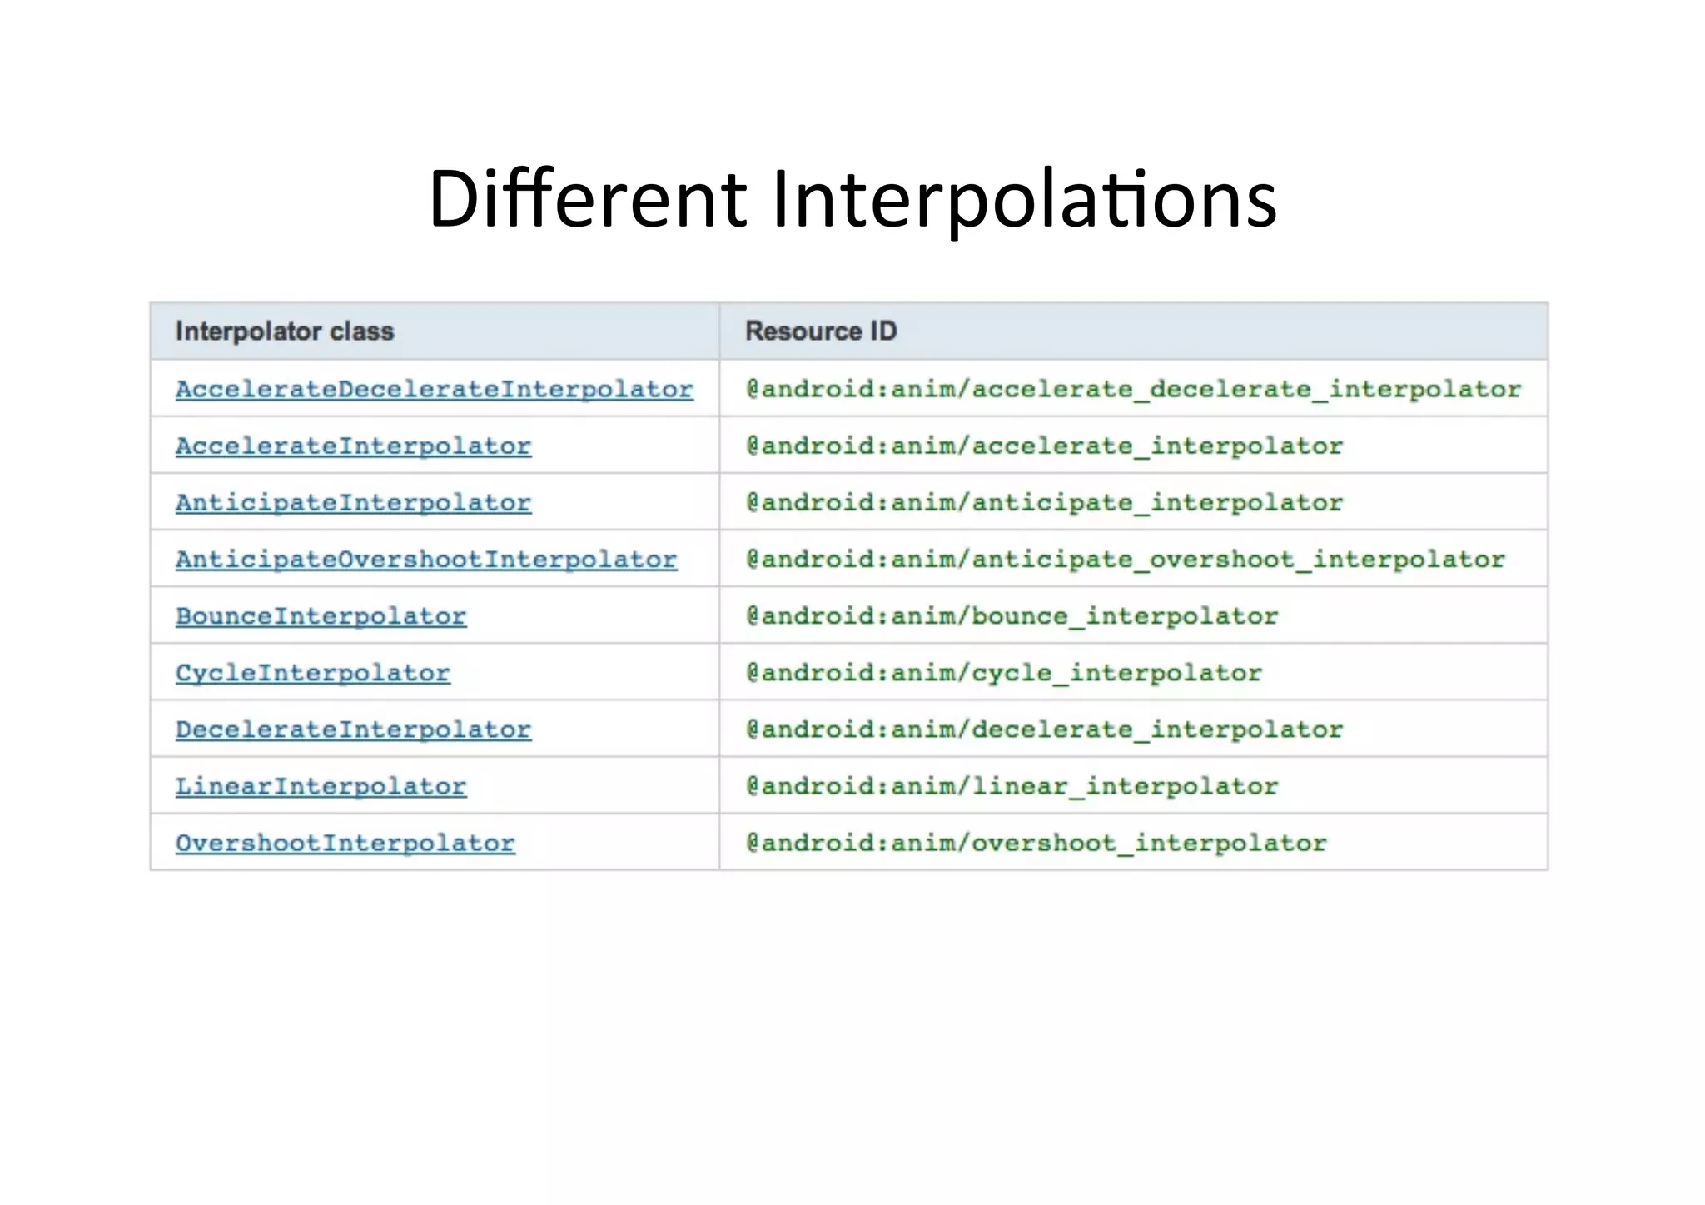
Task: Click the decelerate_interpolator resource ID text
Action: tap(1044, 729)
